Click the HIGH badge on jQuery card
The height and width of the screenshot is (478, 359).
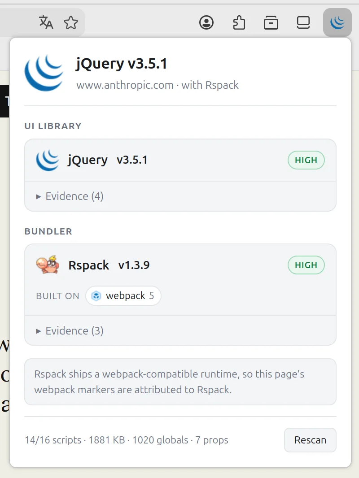point(306,160)
